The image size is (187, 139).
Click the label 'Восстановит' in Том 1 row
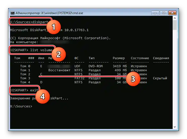pos(59,70)
